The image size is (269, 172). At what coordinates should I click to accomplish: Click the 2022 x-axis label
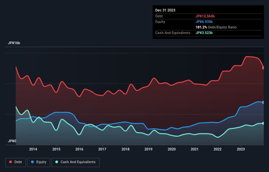click(x=218, y=149)
